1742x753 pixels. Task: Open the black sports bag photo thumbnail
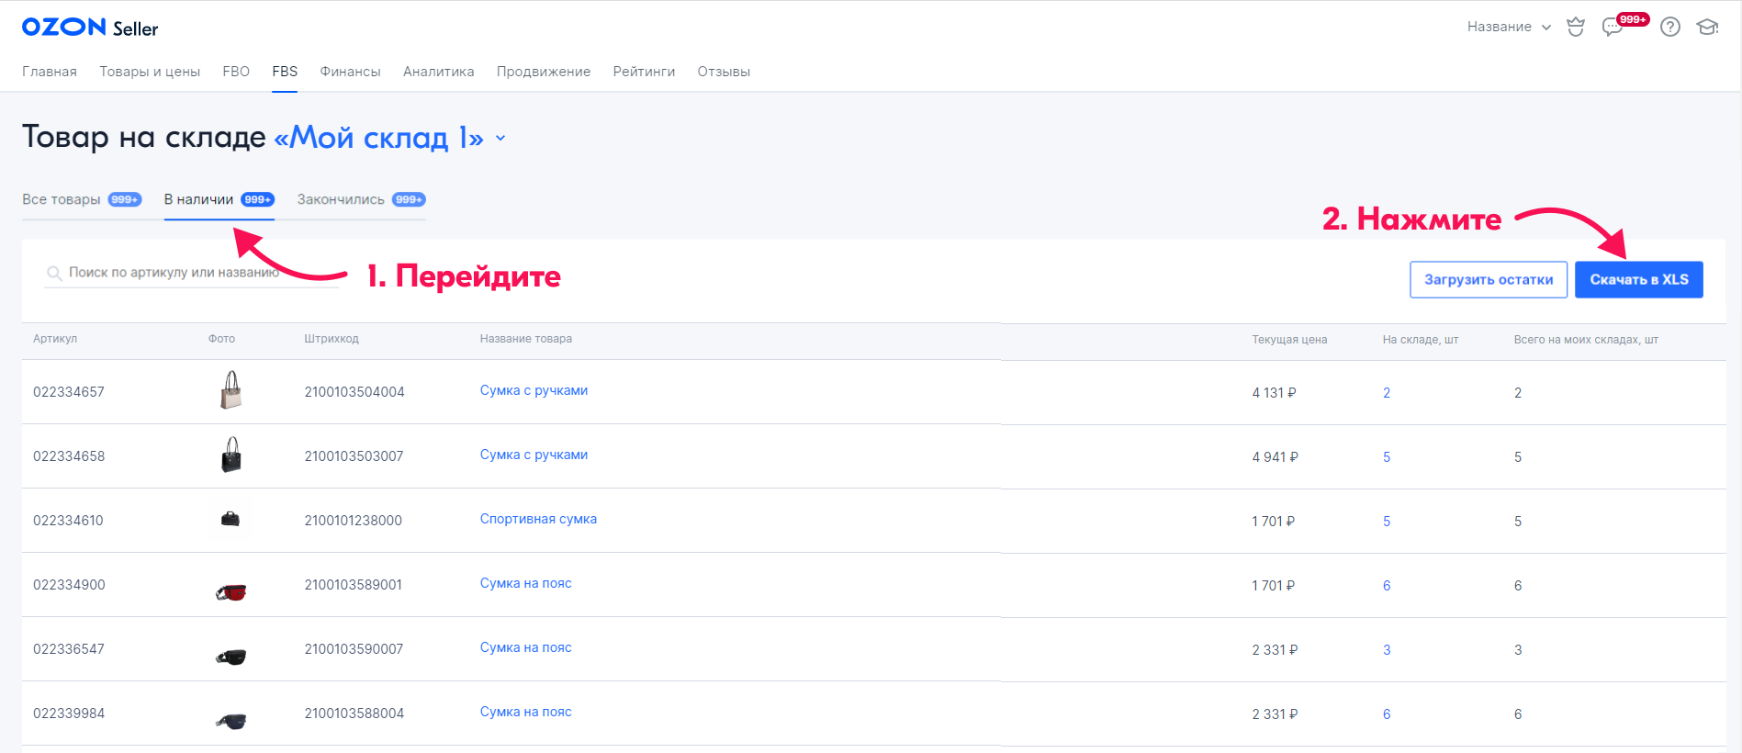click(x=230, y=520)
